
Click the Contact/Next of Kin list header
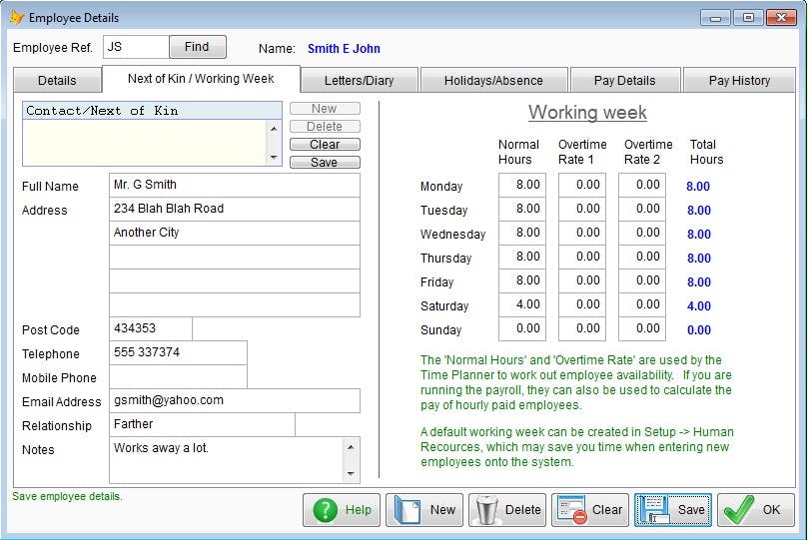tap(152, 111)
